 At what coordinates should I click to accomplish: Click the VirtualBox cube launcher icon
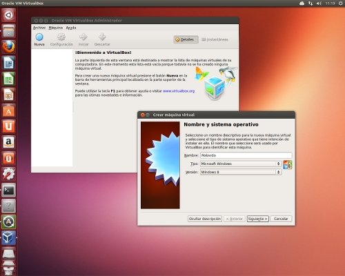[9, 237]
